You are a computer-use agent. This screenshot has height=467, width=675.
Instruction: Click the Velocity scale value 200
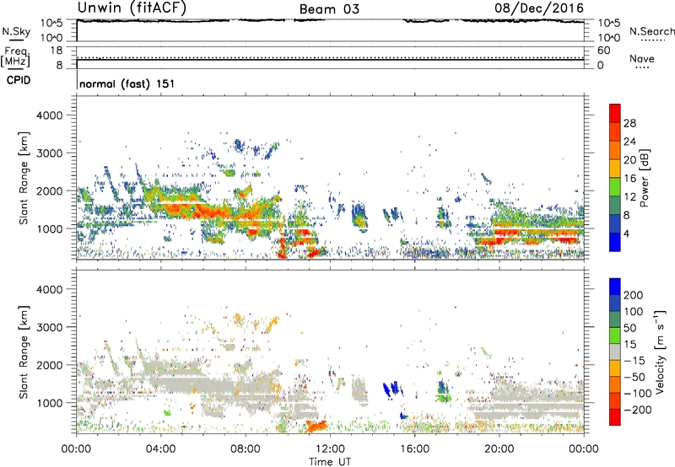634,295
